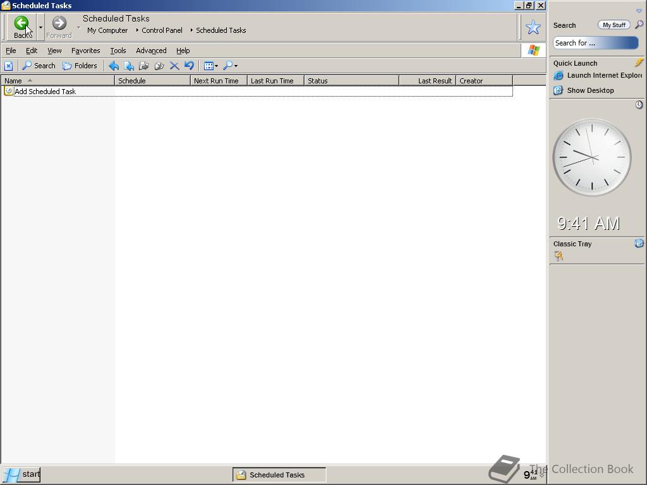This screenshot has width=647, height=485.
Task: Click the Add Scheduled Task item icon
Action: [x=8, y=91]
